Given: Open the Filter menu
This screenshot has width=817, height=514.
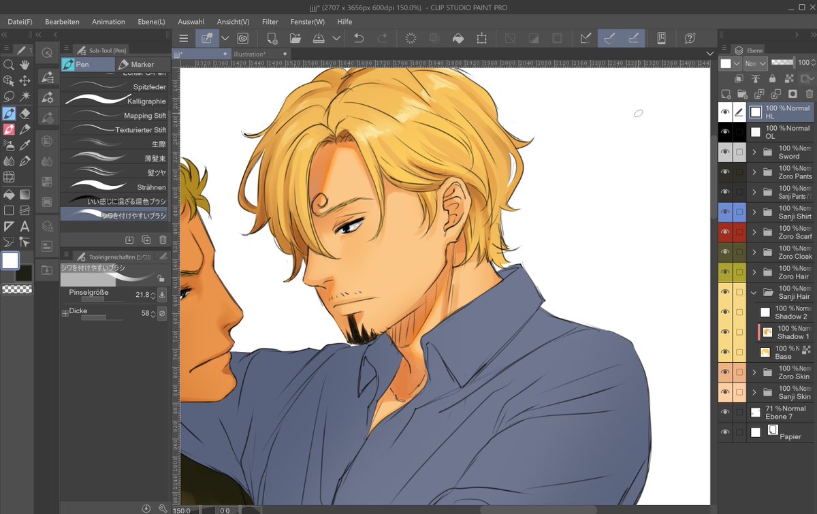Looking at the screenshot, I should (270, 22).
